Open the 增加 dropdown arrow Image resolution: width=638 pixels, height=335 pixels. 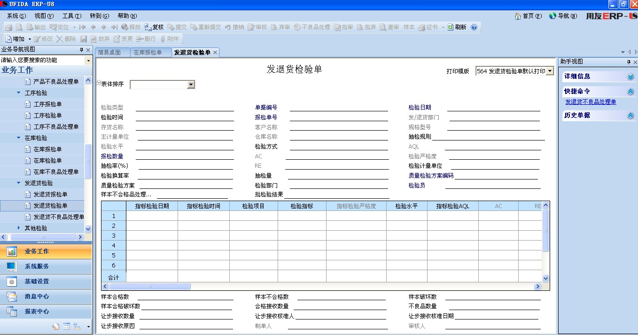(30, 39)
